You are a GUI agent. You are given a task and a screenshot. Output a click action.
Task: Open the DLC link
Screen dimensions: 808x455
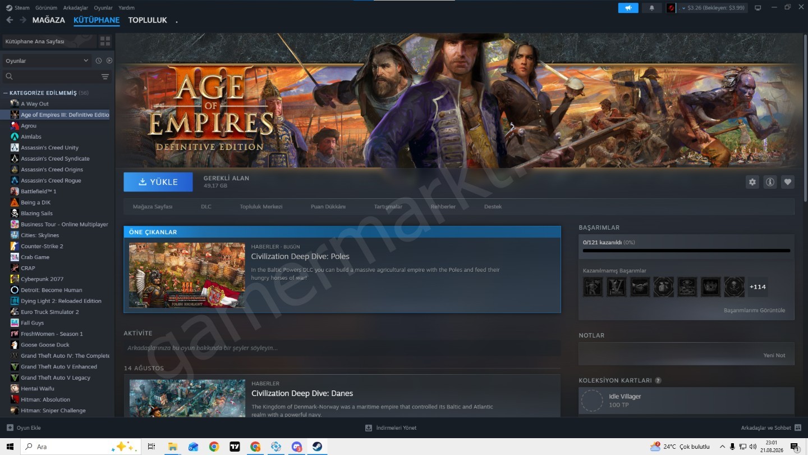206,207
